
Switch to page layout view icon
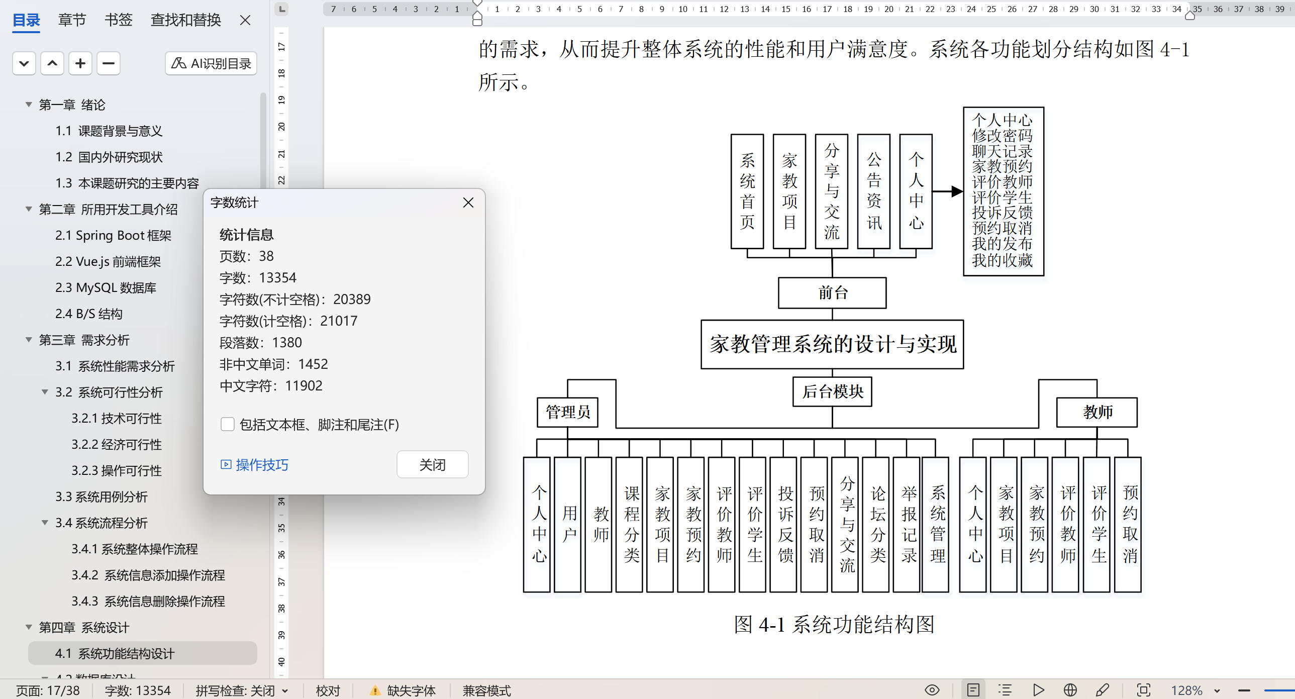coord(973,690)
